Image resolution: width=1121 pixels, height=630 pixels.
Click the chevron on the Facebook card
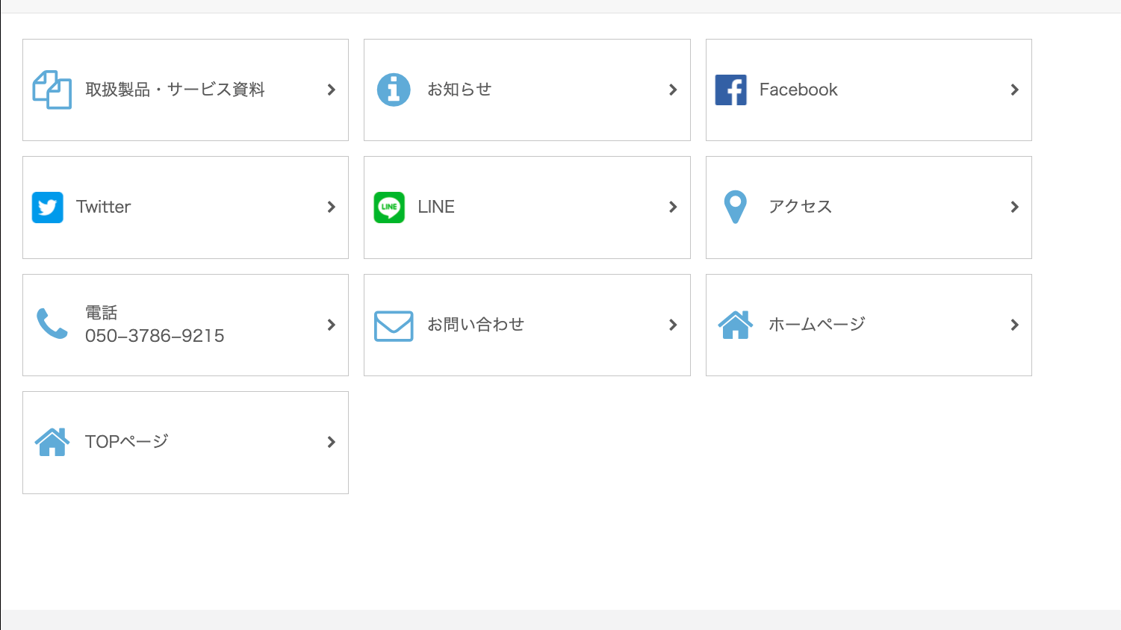(1014, 90)
